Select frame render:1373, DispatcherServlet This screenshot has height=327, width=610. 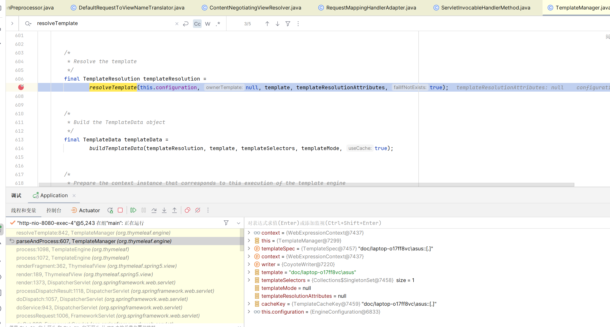coord(123,283)
